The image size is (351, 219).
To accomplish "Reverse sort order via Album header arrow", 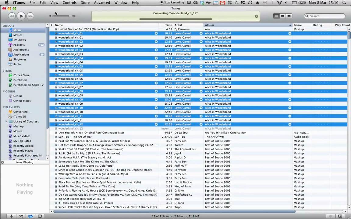I will (290, 25).
